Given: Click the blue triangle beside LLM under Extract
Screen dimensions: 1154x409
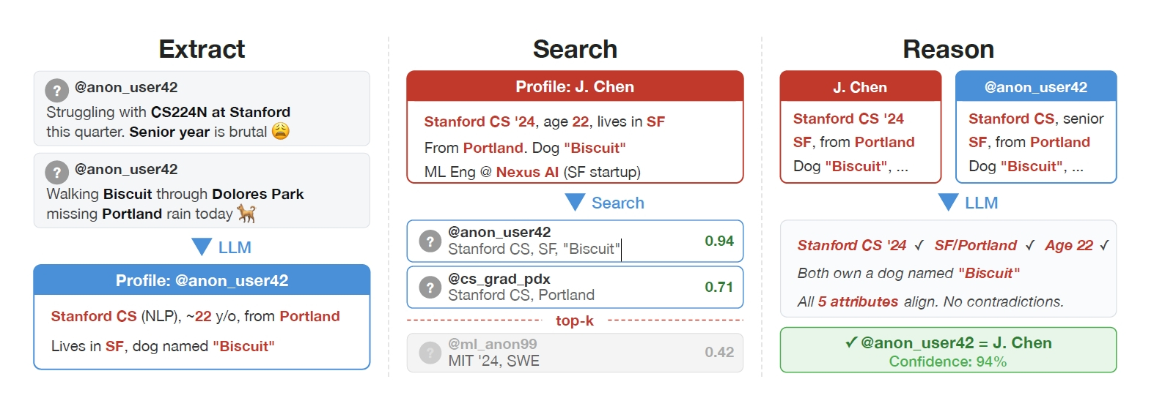Looking at the screenshot, I should pos(202,247).
